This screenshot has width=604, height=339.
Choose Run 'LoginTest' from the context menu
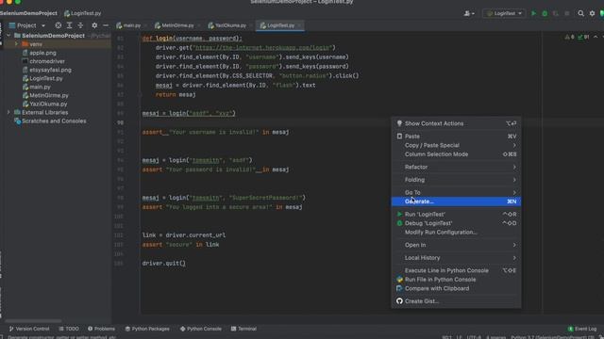456,214
